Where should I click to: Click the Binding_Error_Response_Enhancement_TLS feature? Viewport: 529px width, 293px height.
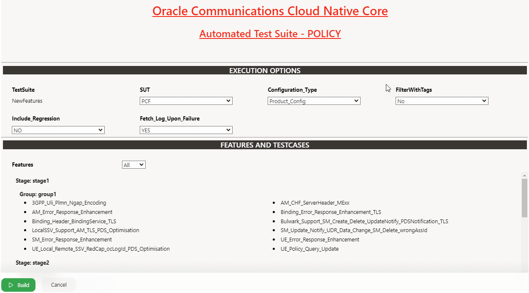click(331, 212)
